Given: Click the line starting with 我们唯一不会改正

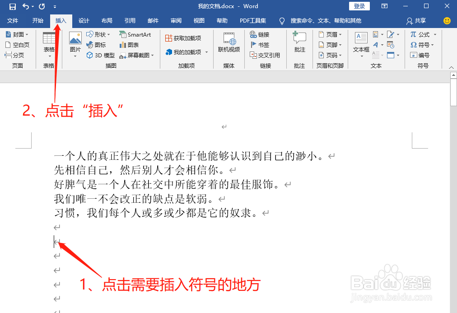Looking at the screenshot, I should [x=134, y=198].
